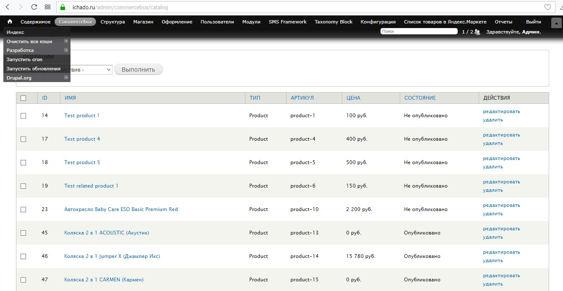Check the box for Test product 1
Viewport: 563px width, 291px height.
pyautogui.click(x=23, y=116)
